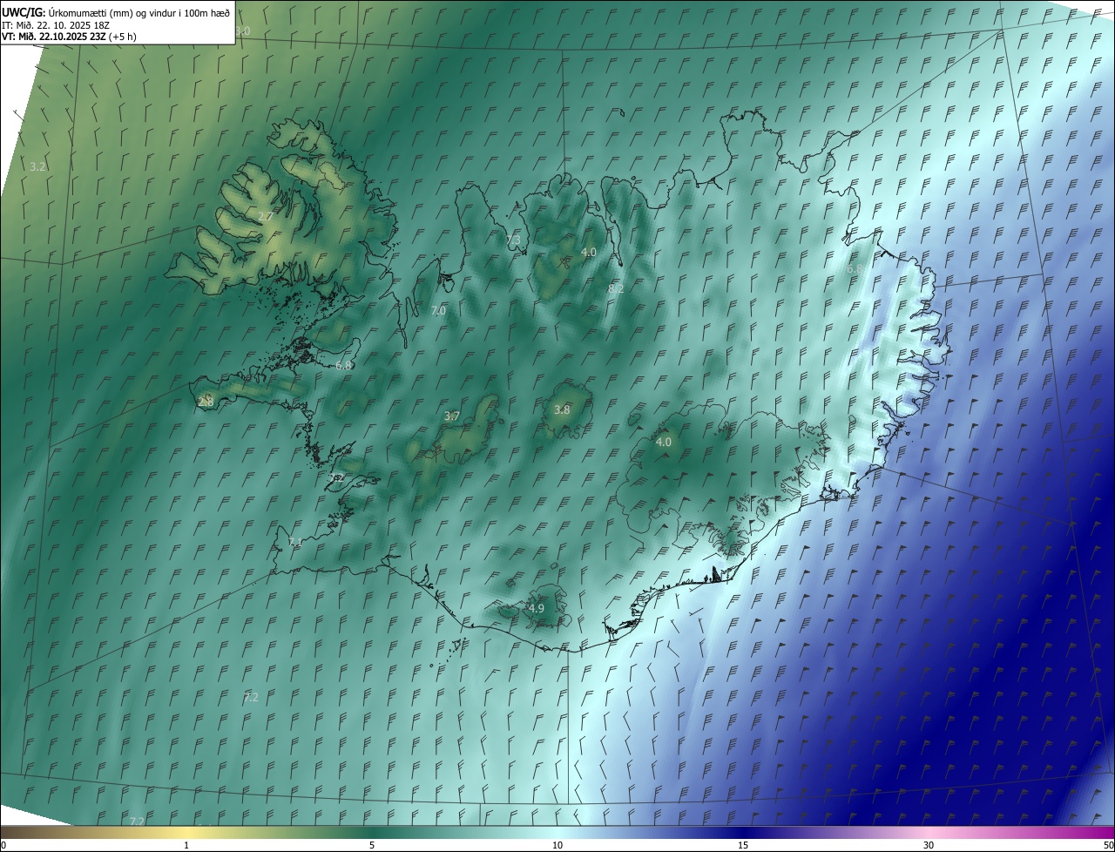Viewport: 1115px width, 852px height.
Task: Click the 0 tick on the color scale
Action: click(3, 845)
